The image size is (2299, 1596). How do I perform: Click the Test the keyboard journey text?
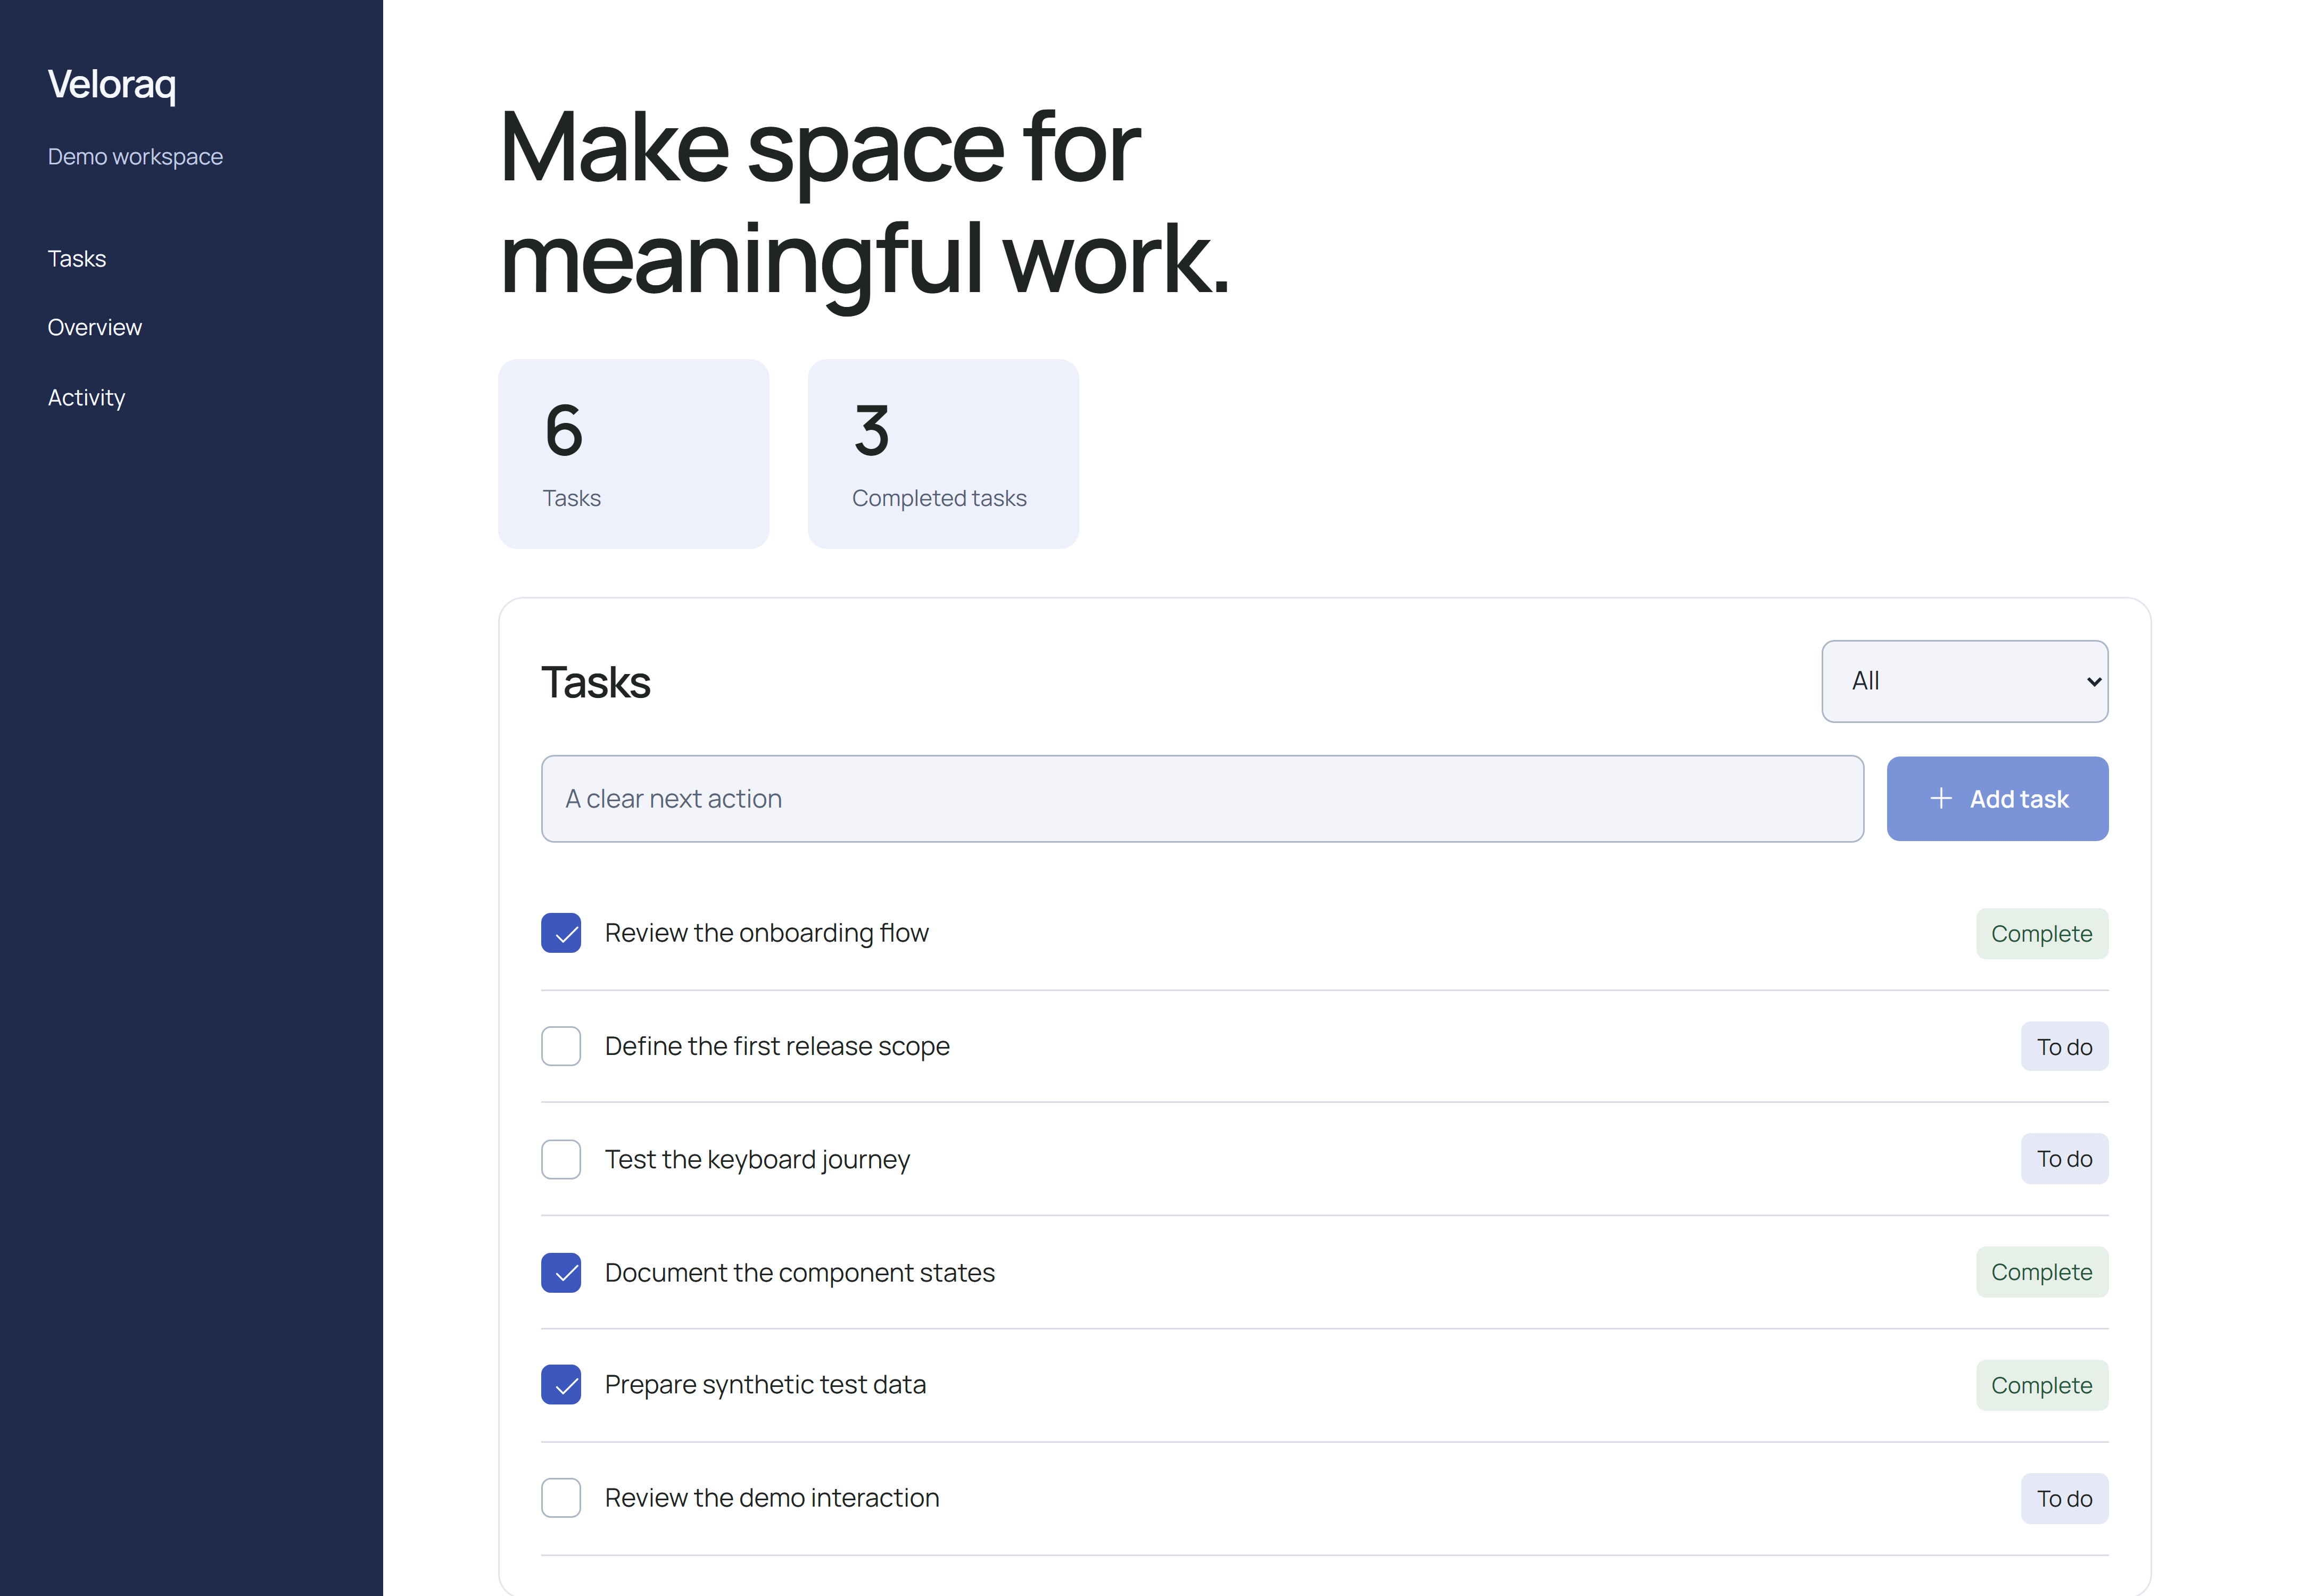757,1160
